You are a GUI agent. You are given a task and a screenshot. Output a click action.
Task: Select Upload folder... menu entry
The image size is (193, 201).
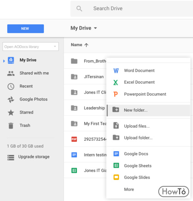coord(148,138)
